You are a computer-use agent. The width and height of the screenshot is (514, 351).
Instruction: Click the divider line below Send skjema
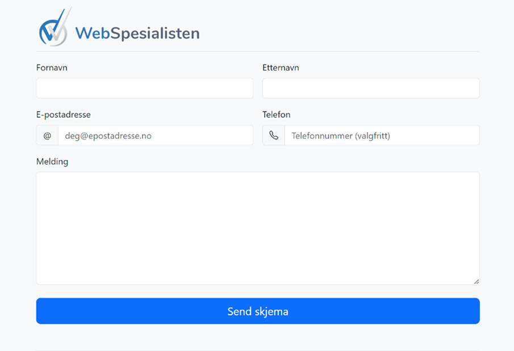258,350
